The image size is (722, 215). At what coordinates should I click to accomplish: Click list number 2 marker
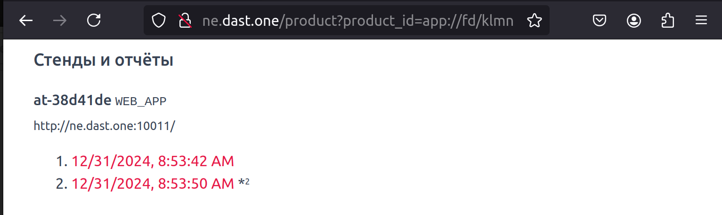(62, 184)
